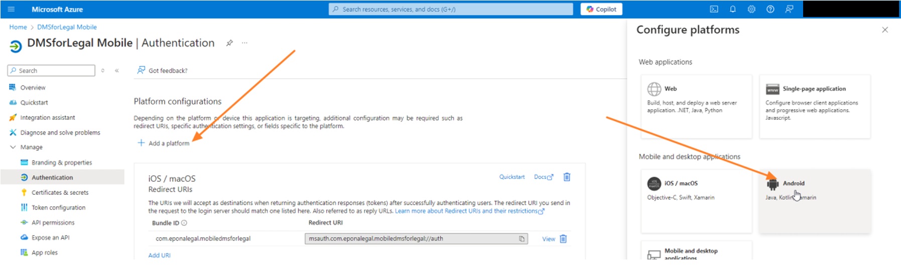Pin the Authentication page
This screenshot has width=901, height=268.
(x=229, y=43)
